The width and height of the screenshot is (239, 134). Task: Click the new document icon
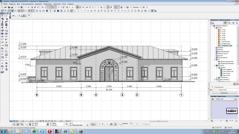point(2,7)
